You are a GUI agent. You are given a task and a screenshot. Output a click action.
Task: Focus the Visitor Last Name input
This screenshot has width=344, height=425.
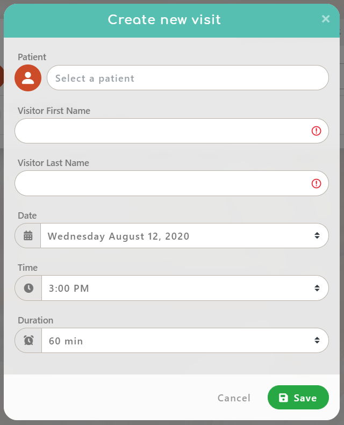coord(161,184)
